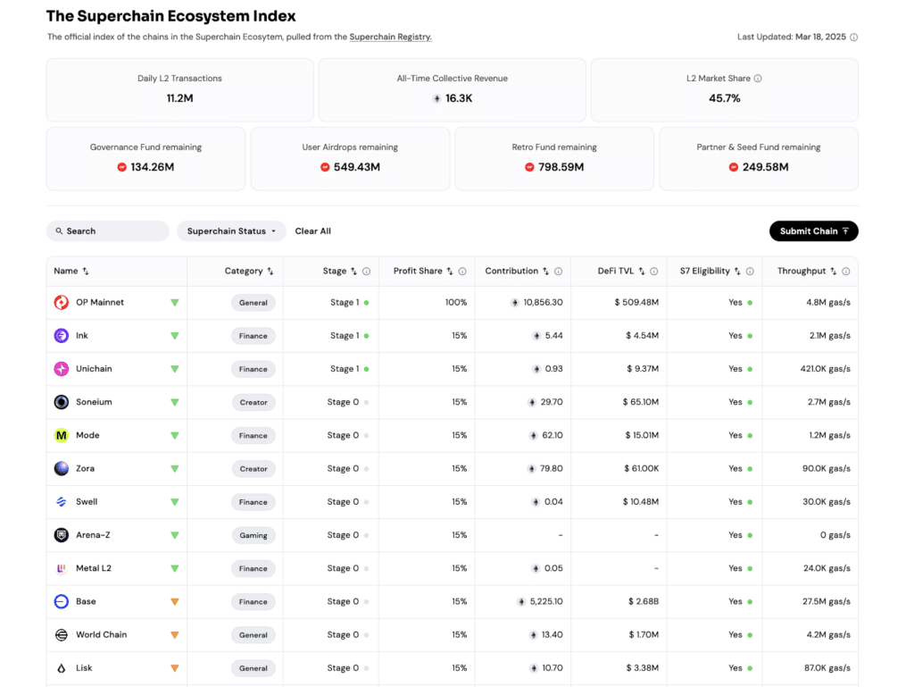
Task: Open the Contribution column info icon
Action: click(x=558, y=272)
